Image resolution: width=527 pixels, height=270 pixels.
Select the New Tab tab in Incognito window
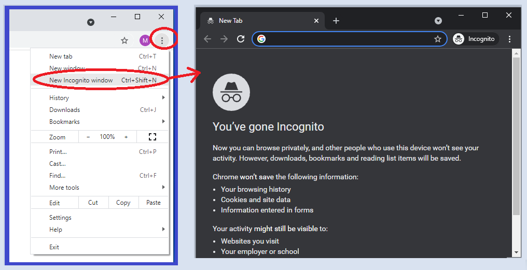262,21
